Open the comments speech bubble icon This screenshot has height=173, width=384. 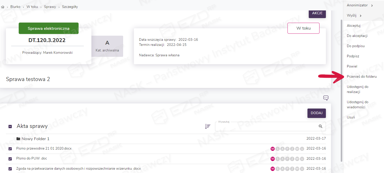click(326, 98)
